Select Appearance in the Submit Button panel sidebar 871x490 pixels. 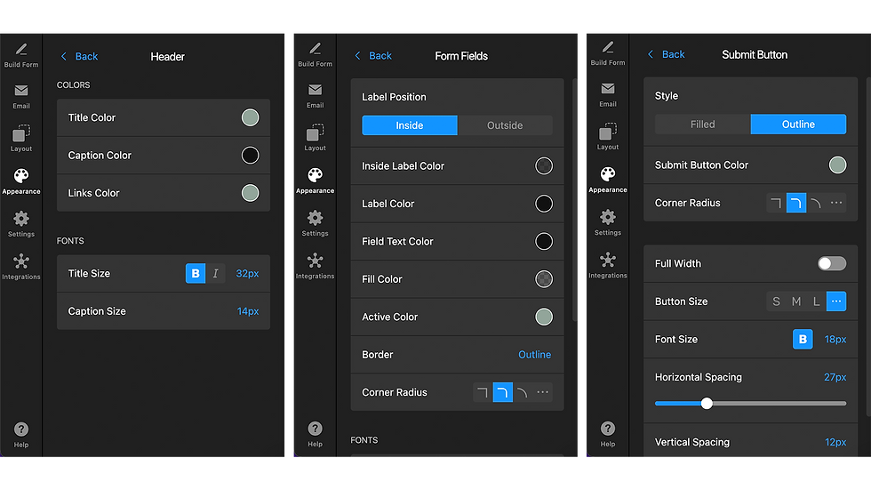608,180
